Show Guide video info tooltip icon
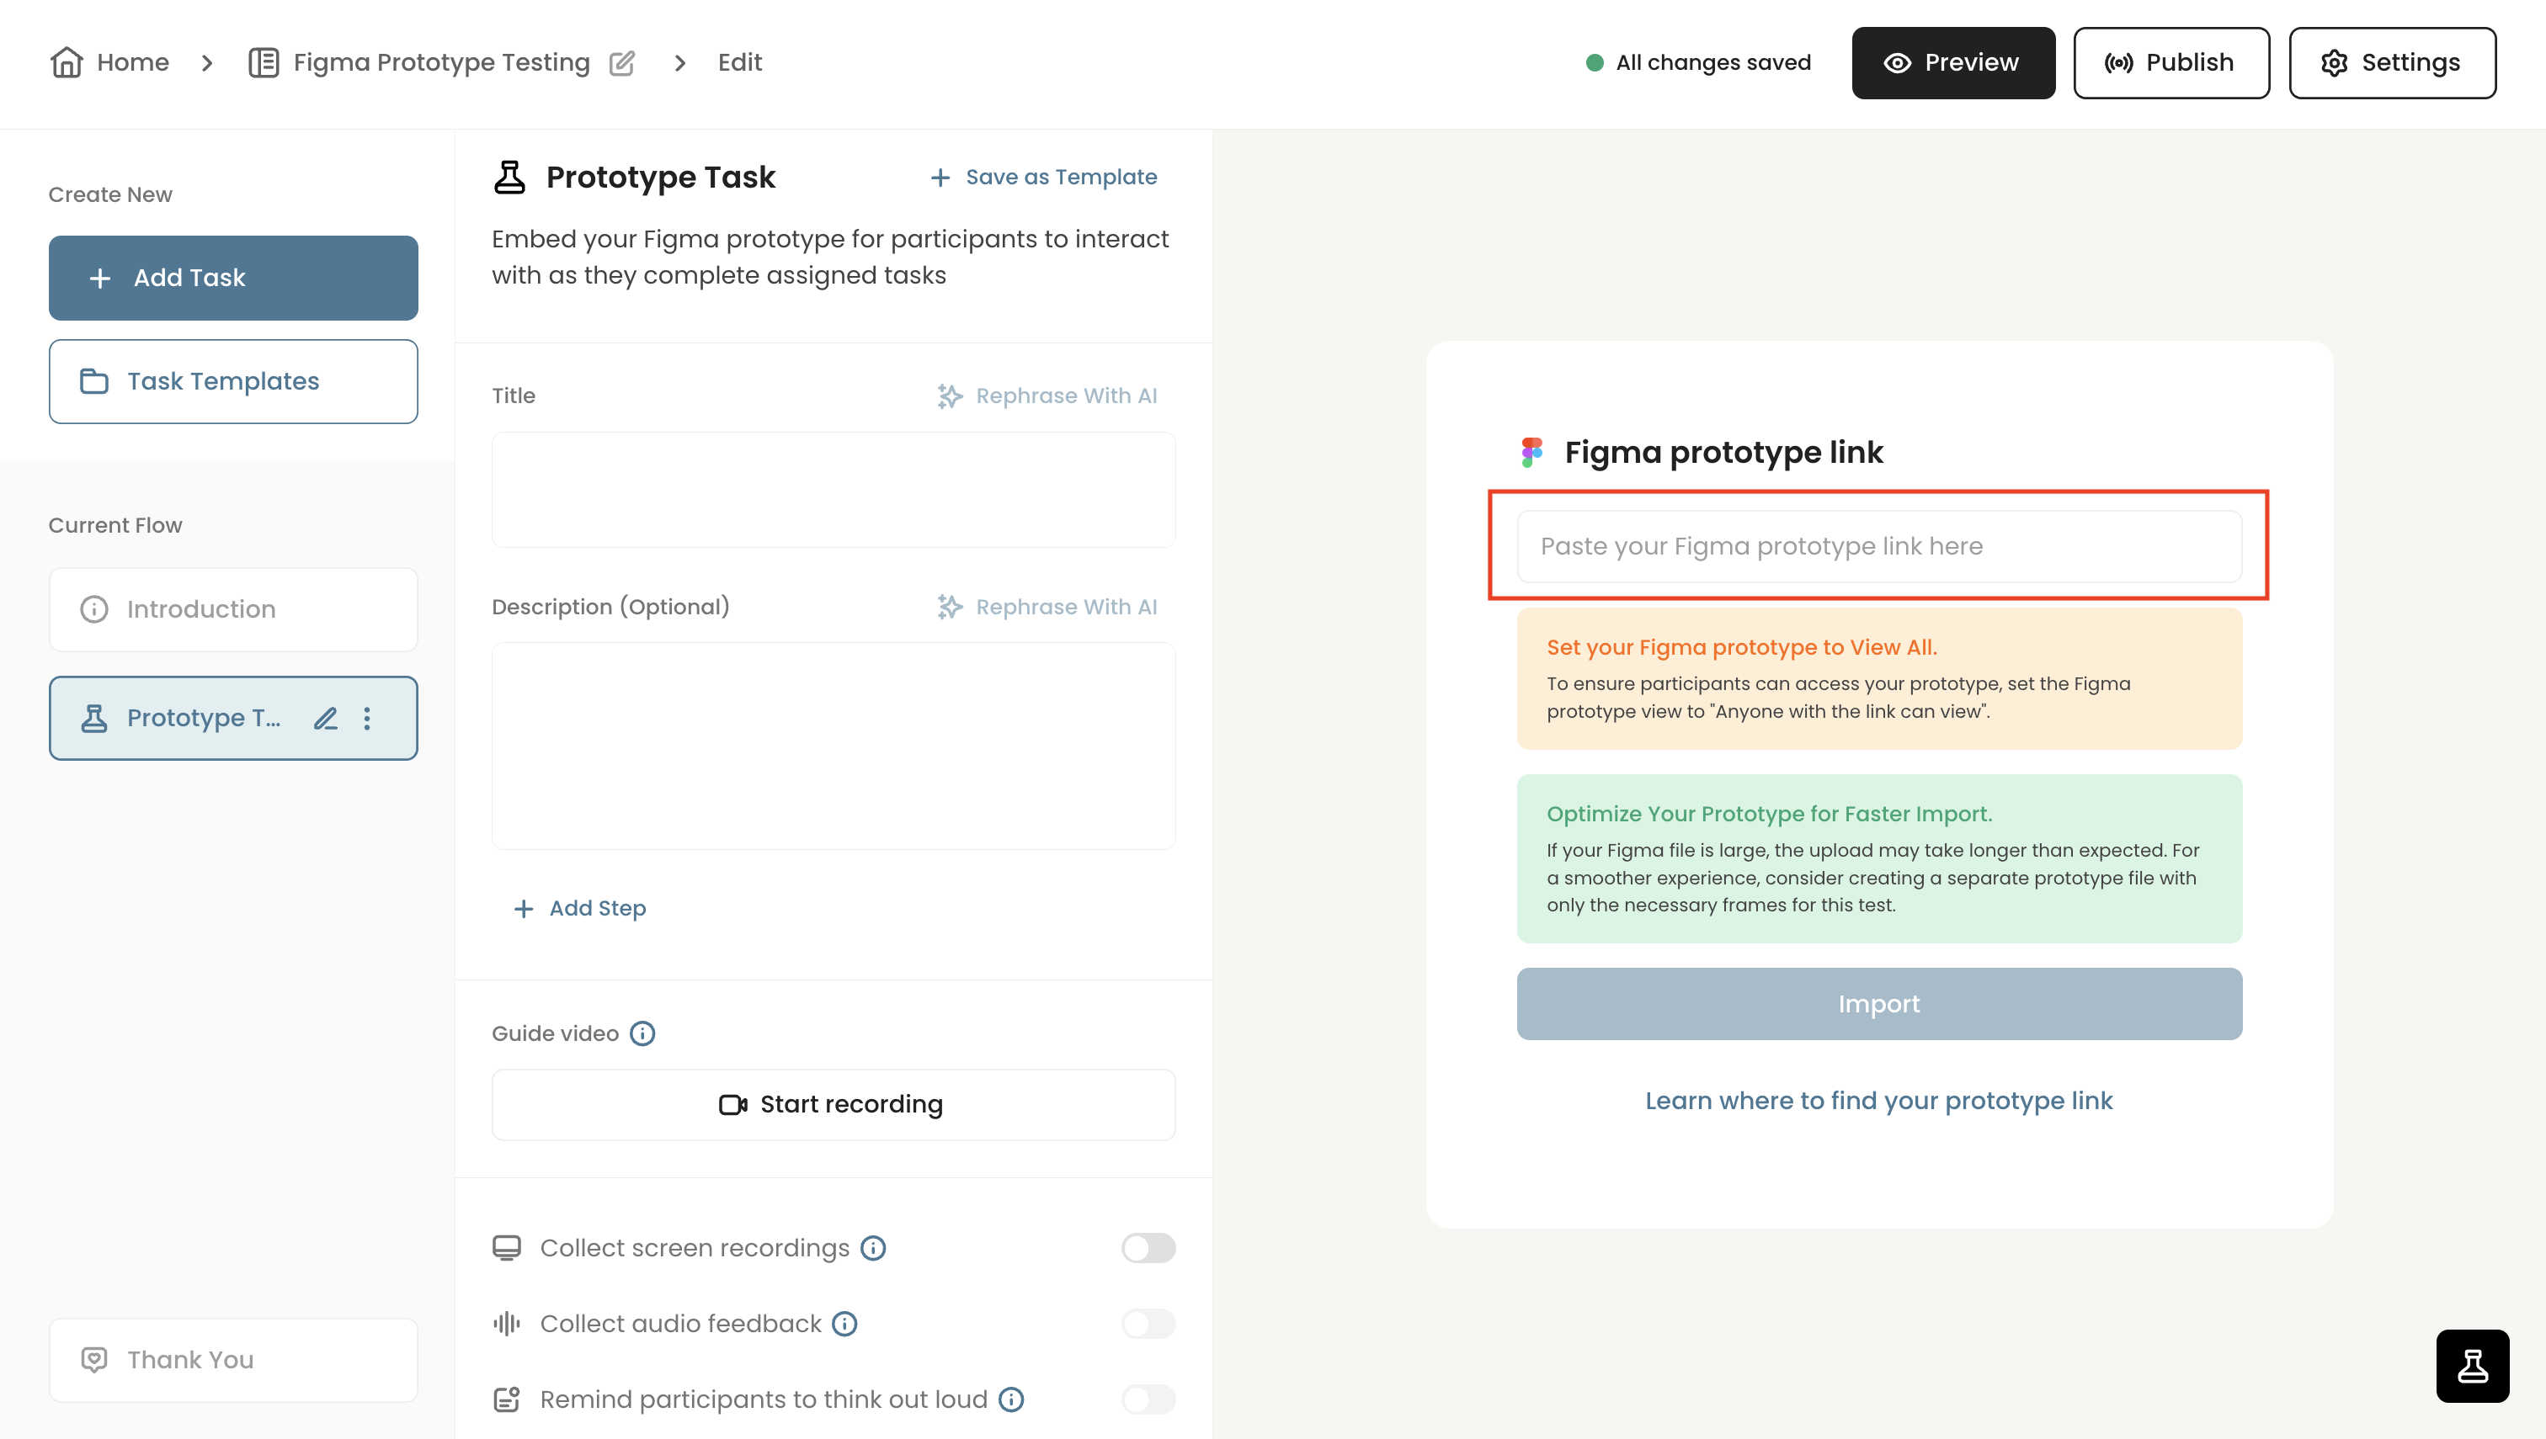The width and height of the screenshot is (2546, 1439). click(642, 1033)
